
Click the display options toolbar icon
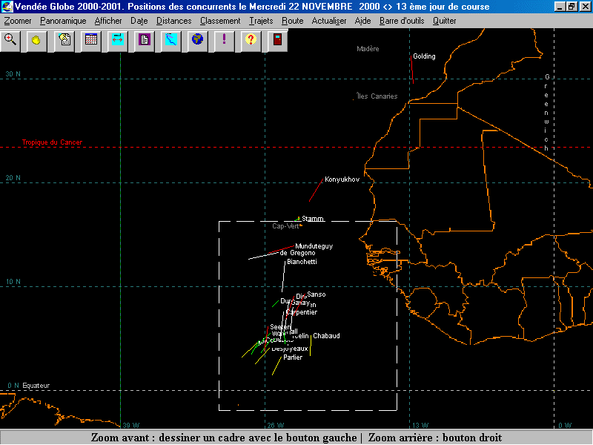click(x=64, y=40)
